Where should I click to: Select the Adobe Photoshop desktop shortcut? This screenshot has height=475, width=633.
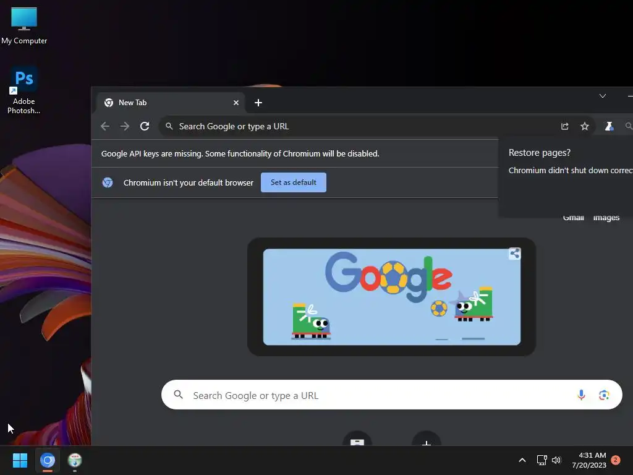click(24, 90)
